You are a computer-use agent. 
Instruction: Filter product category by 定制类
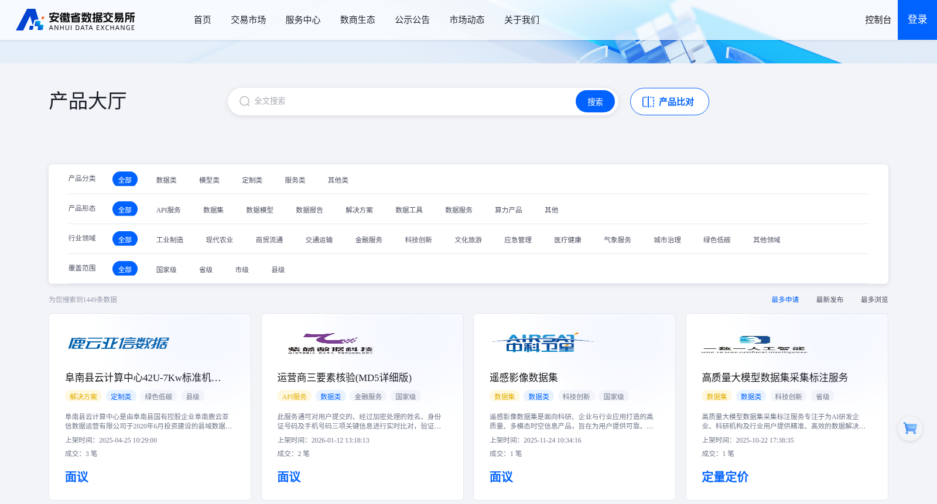252,180
